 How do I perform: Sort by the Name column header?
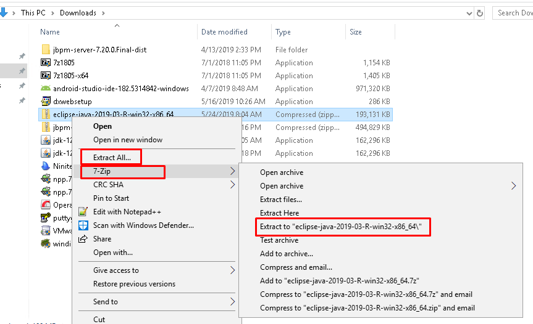click(x=50, y=32)
